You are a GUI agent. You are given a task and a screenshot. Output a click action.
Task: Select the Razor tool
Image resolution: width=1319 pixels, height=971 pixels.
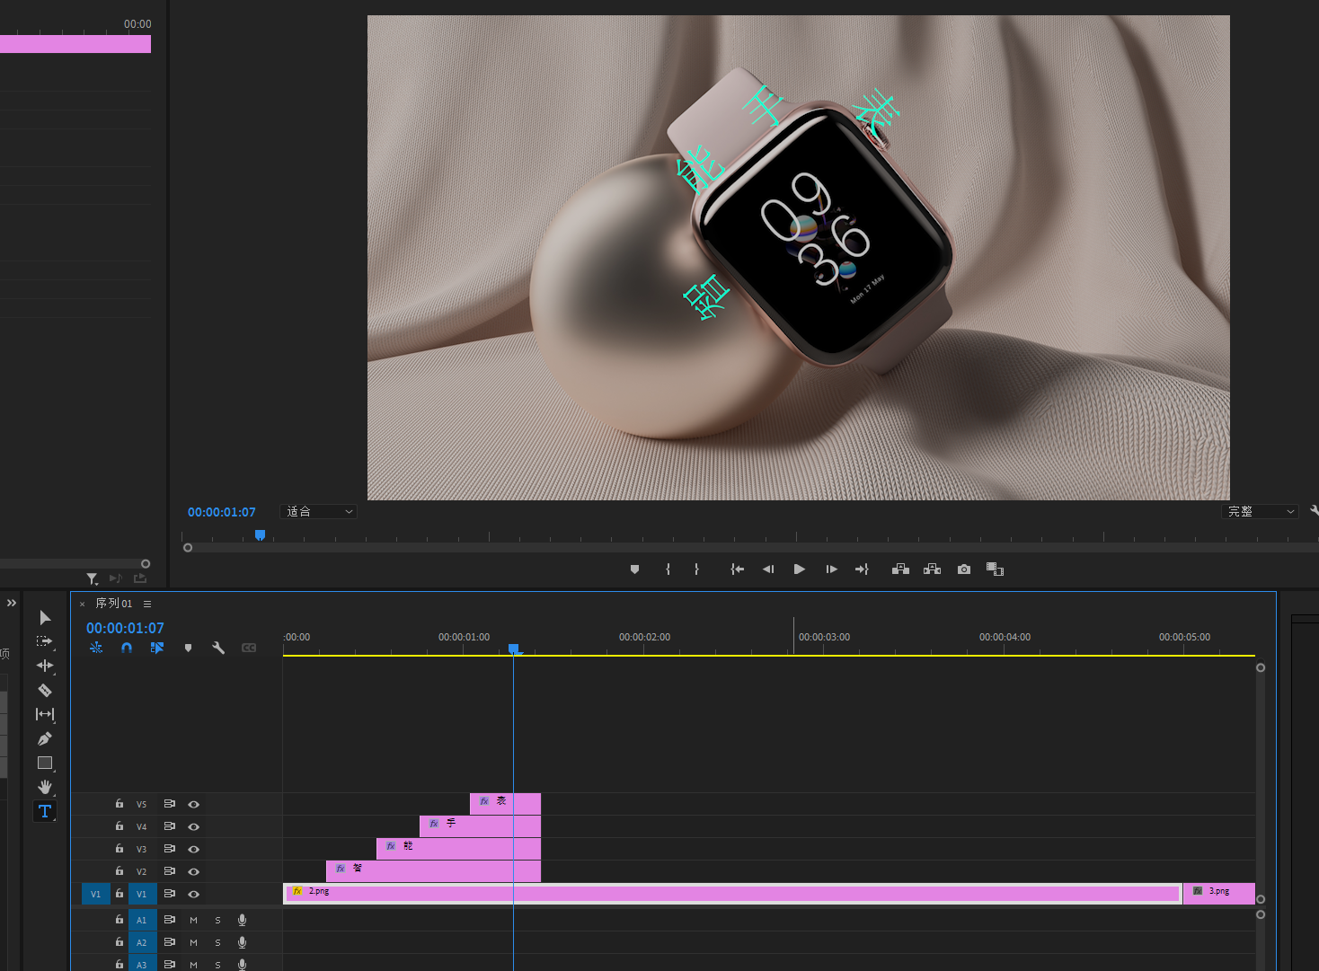click(x=45, y=690)
